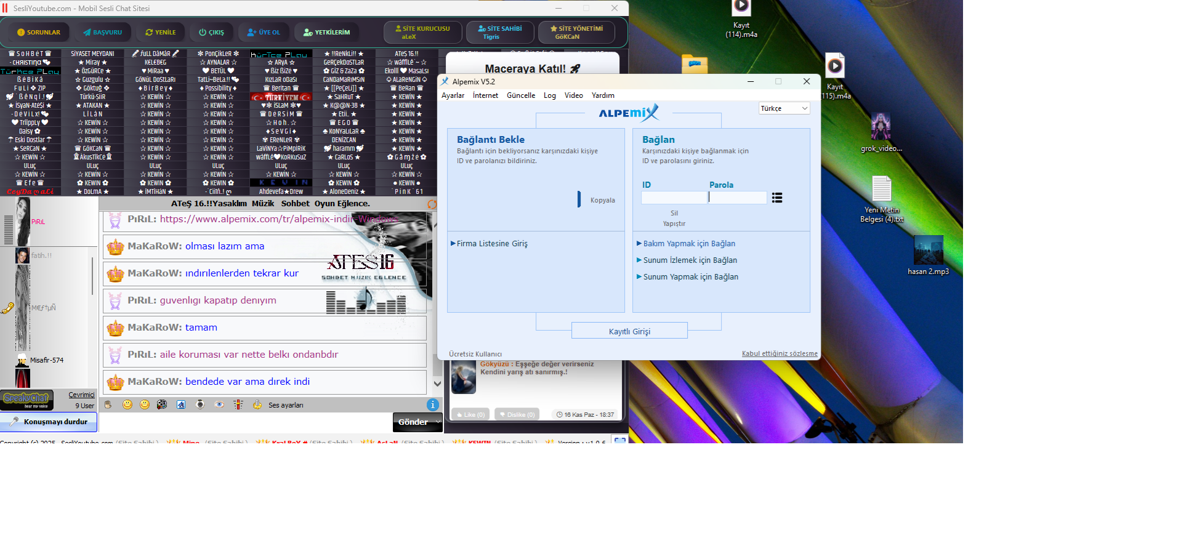Click the SpeakyChat logo
1181x535 pixels.
[x=26, y=400]
